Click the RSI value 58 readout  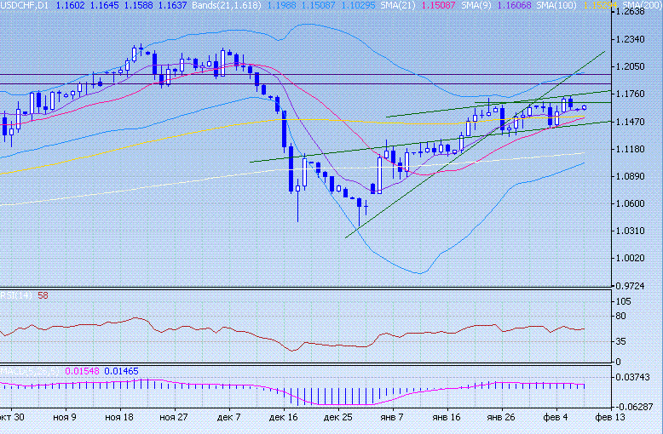[42, 295]
